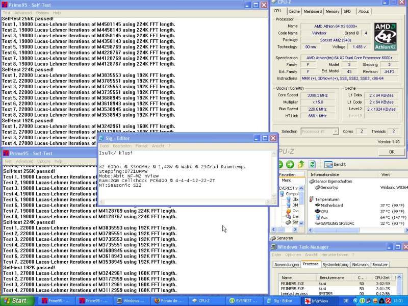408x306 pixels.
Task: Select the DM node in the EVEREST tree
Action: (x=292, y=206)
